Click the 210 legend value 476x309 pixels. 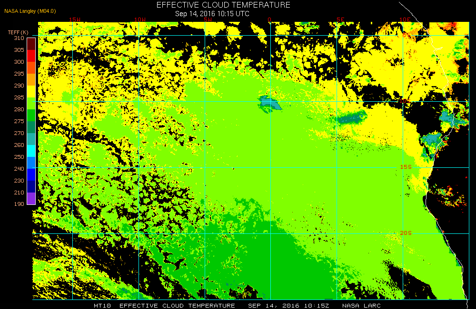click(19, 192)
